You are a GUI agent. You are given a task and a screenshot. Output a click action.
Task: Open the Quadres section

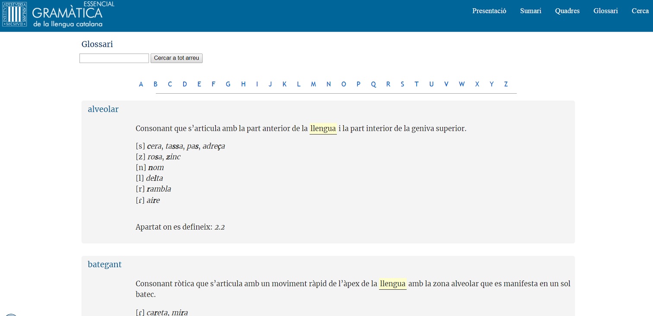pos(567,11)
